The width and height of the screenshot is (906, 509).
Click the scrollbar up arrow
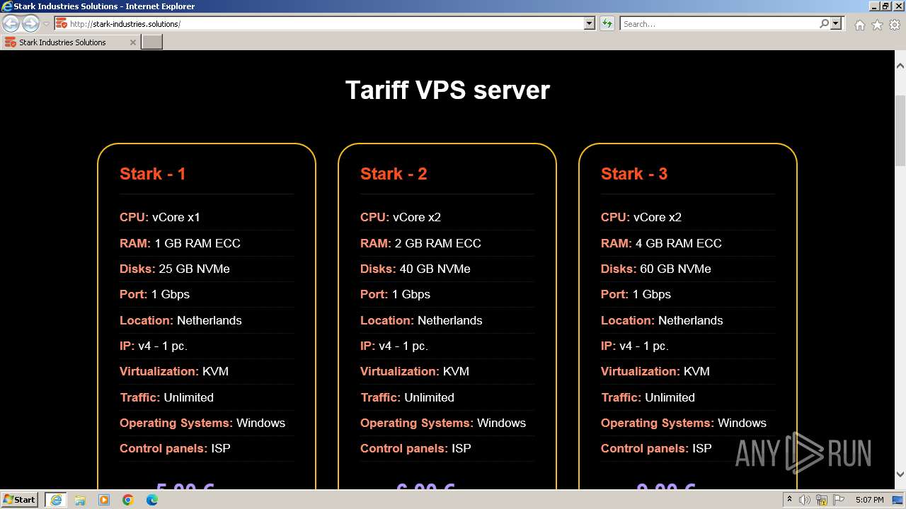[x=900, y=66]
